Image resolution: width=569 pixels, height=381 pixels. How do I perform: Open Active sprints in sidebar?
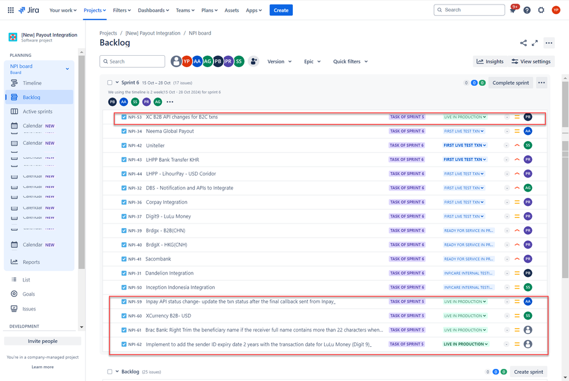39,111
